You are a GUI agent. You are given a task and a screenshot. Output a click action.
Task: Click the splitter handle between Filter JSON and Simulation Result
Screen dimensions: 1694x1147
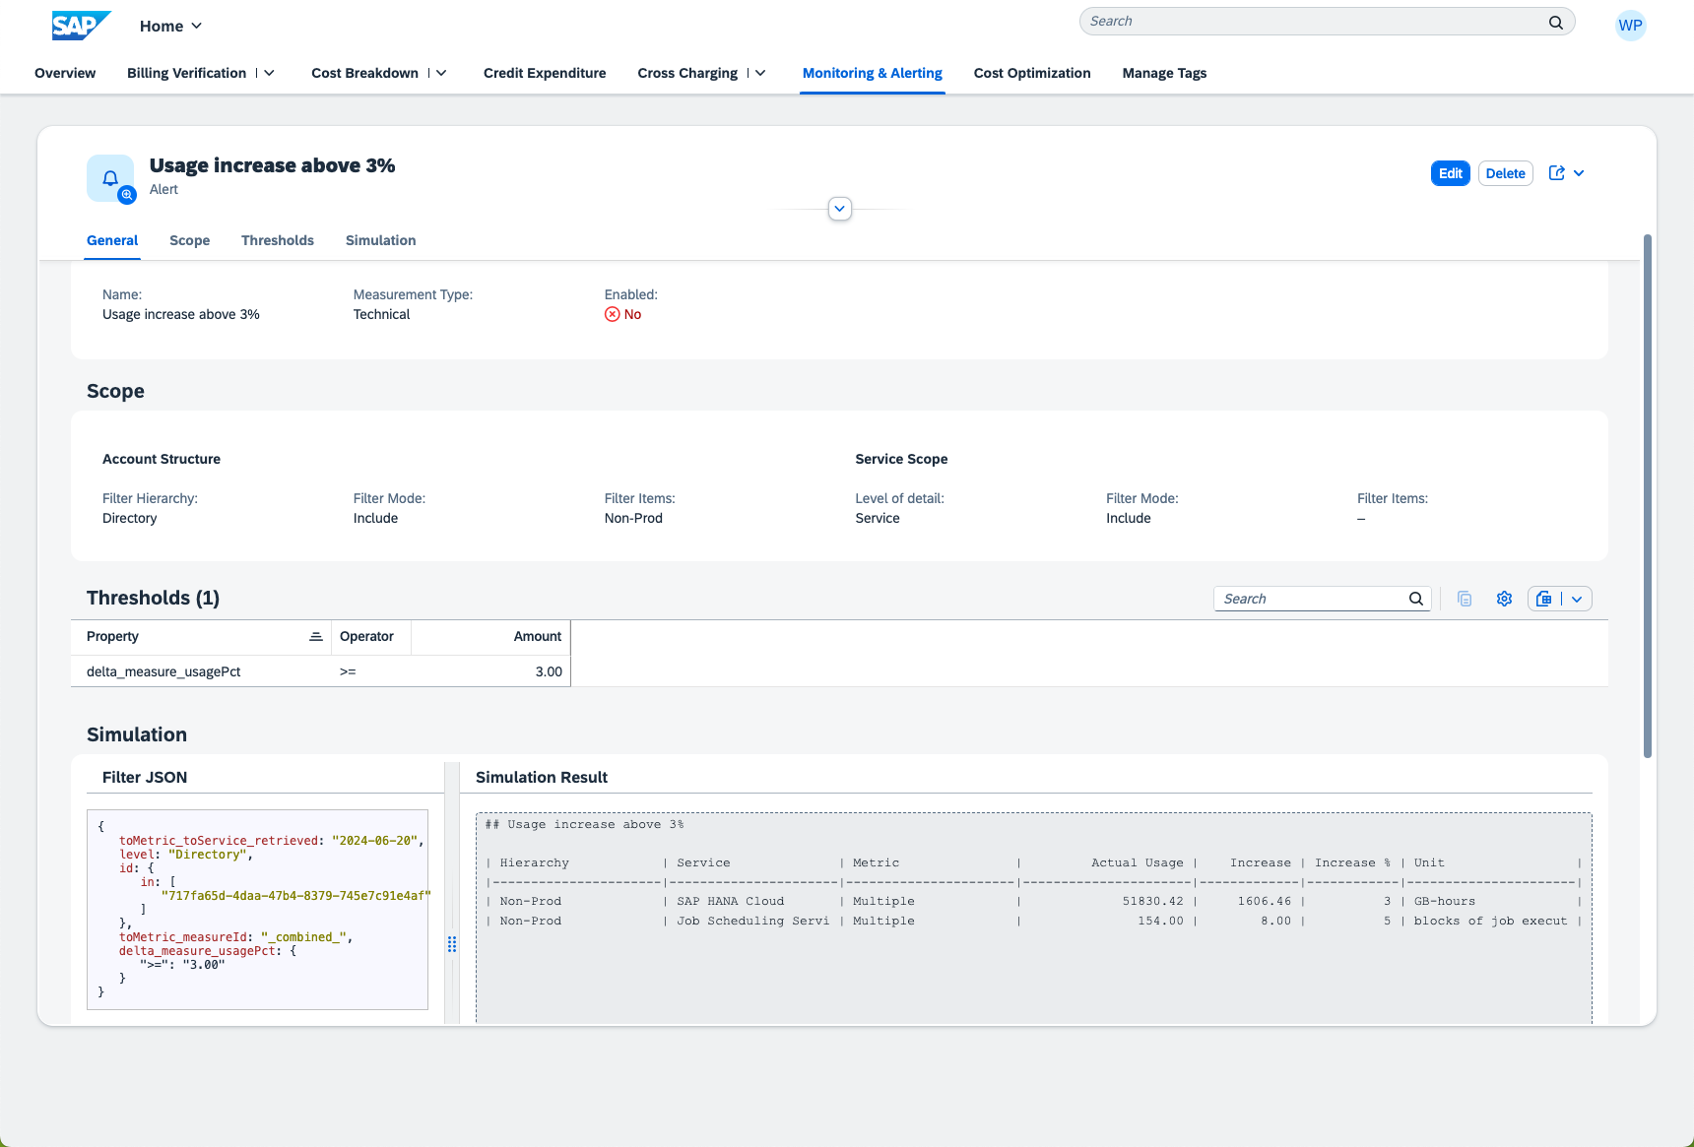point(452,944)
